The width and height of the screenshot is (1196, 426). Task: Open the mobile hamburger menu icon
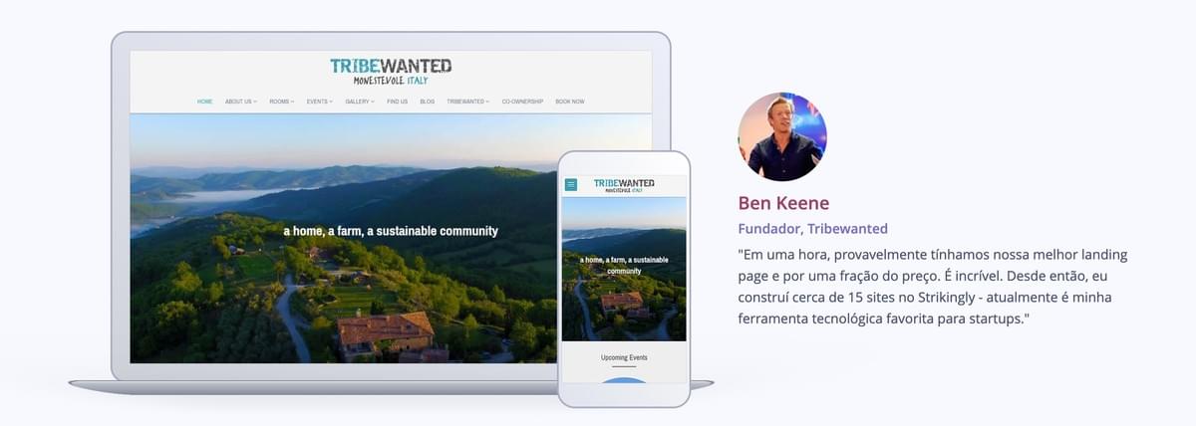tap(571, 184)
